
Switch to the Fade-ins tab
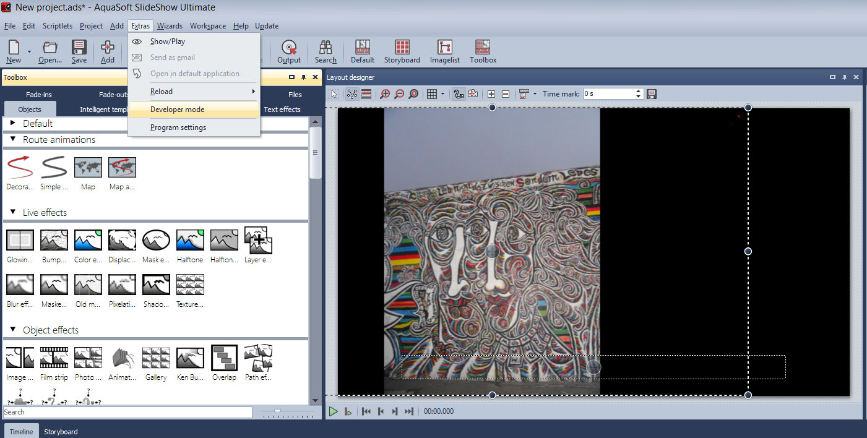coord(39,95)
